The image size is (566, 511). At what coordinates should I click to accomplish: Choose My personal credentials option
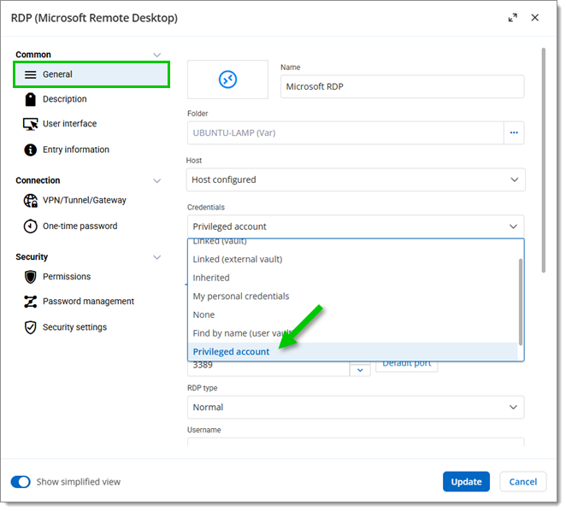(x=241, y=297)
